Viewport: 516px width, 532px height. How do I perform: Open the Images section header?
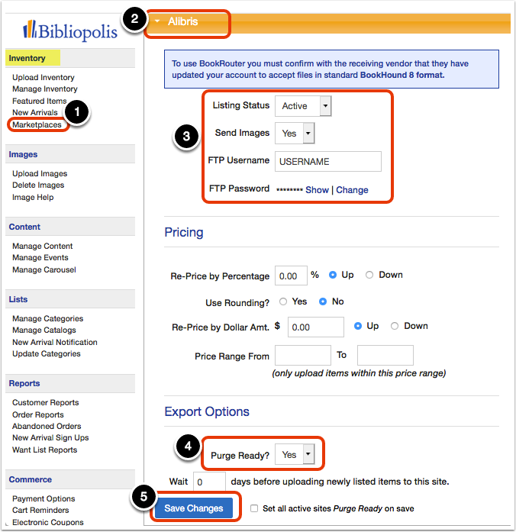coord(70,154)
